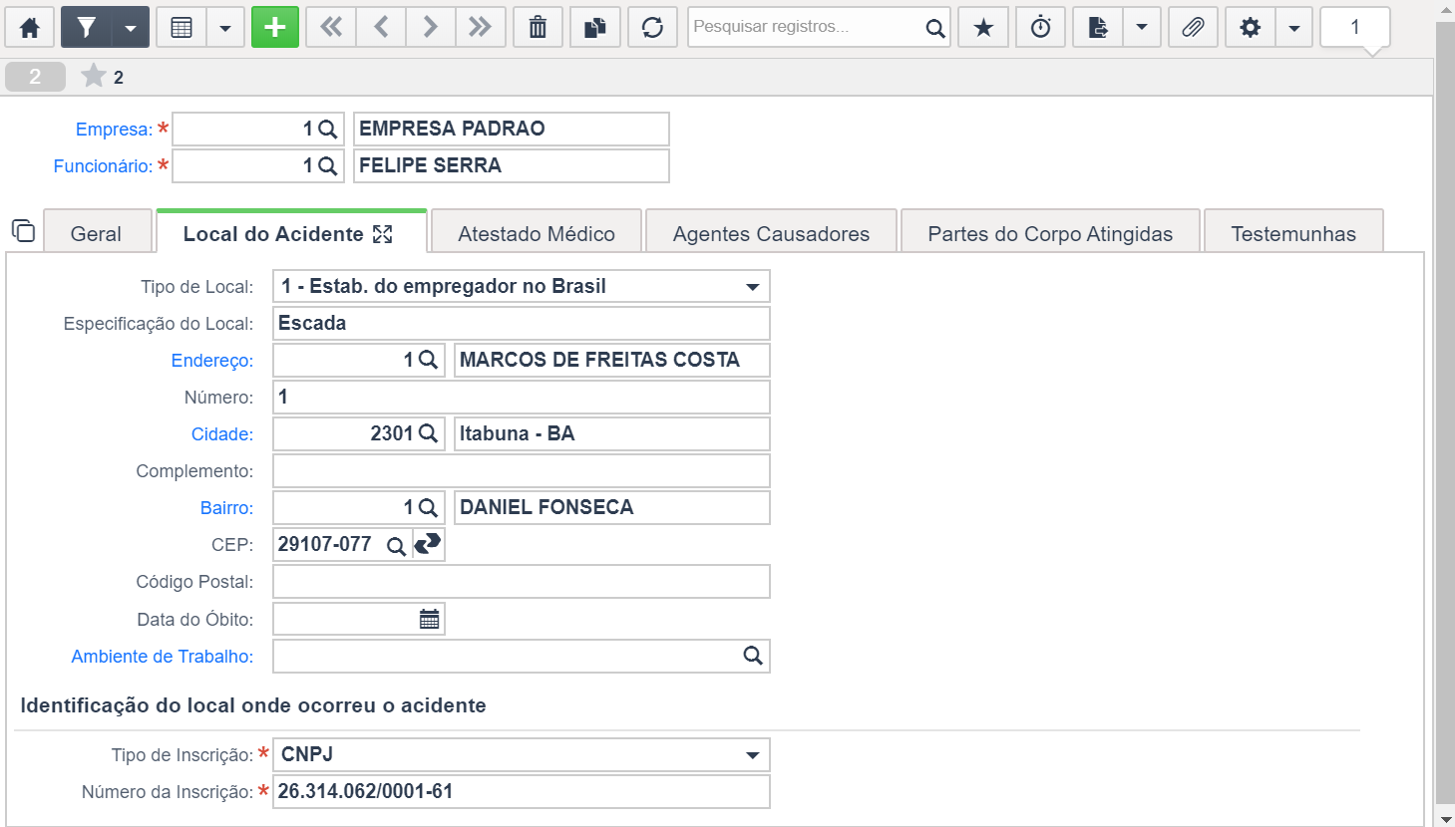Go to previous record
Viewport: 1455px width, 827px height.
coord(381,27)
